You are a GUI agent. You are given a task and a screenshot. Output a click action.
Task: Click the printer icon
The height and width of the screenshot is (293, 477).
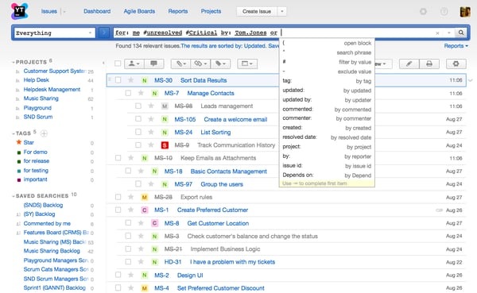429,64
